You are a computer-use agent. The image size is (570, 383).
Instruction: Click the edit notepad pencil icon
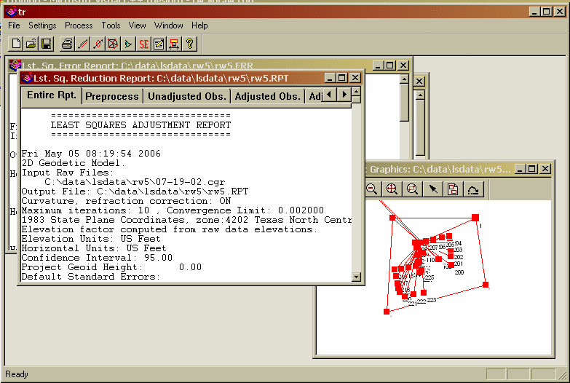point(159,44)
